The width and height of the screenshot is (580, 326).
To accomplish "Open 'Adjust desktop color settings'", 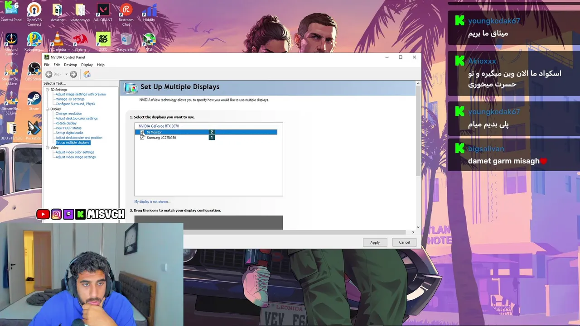I will click(77, 119).
